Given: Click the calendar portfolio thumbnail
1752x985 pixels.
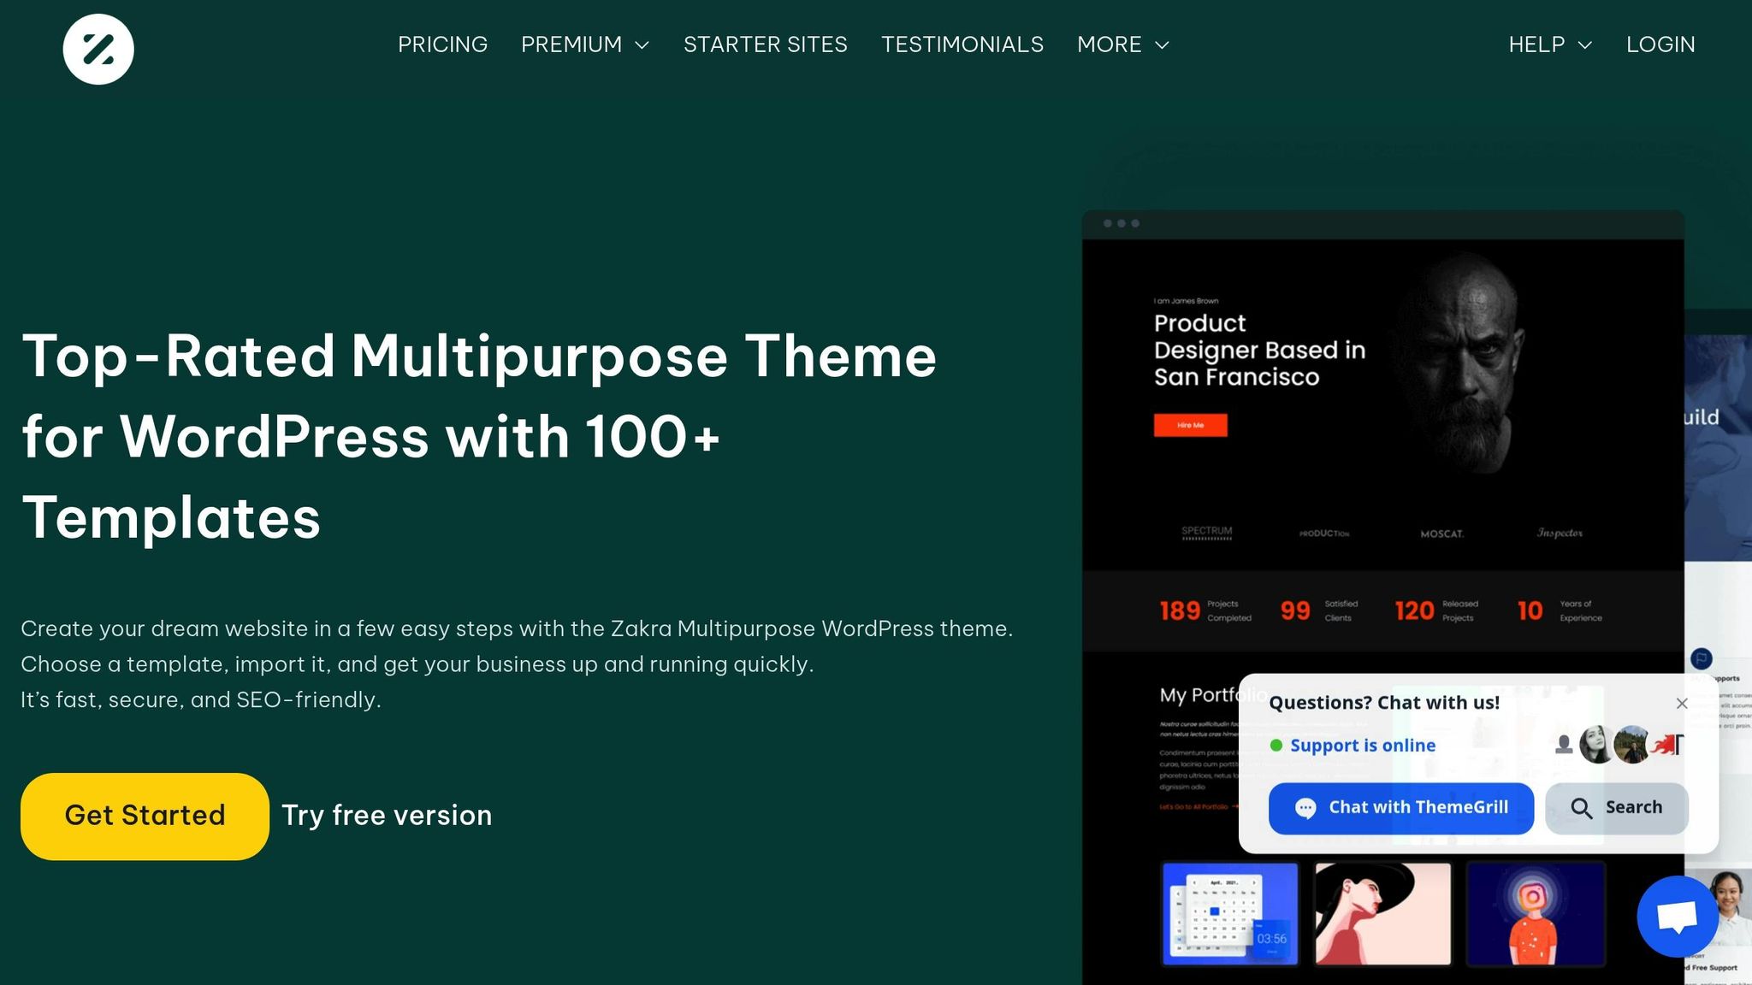Looking at the screenshot, I should click(1230, 913).
